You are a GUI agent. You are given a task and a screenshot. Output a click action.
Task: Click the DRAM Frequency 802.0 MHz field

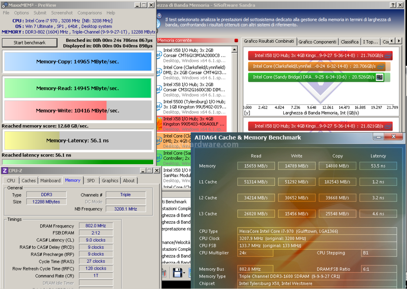pyautogui.click(x=96, y=226)
